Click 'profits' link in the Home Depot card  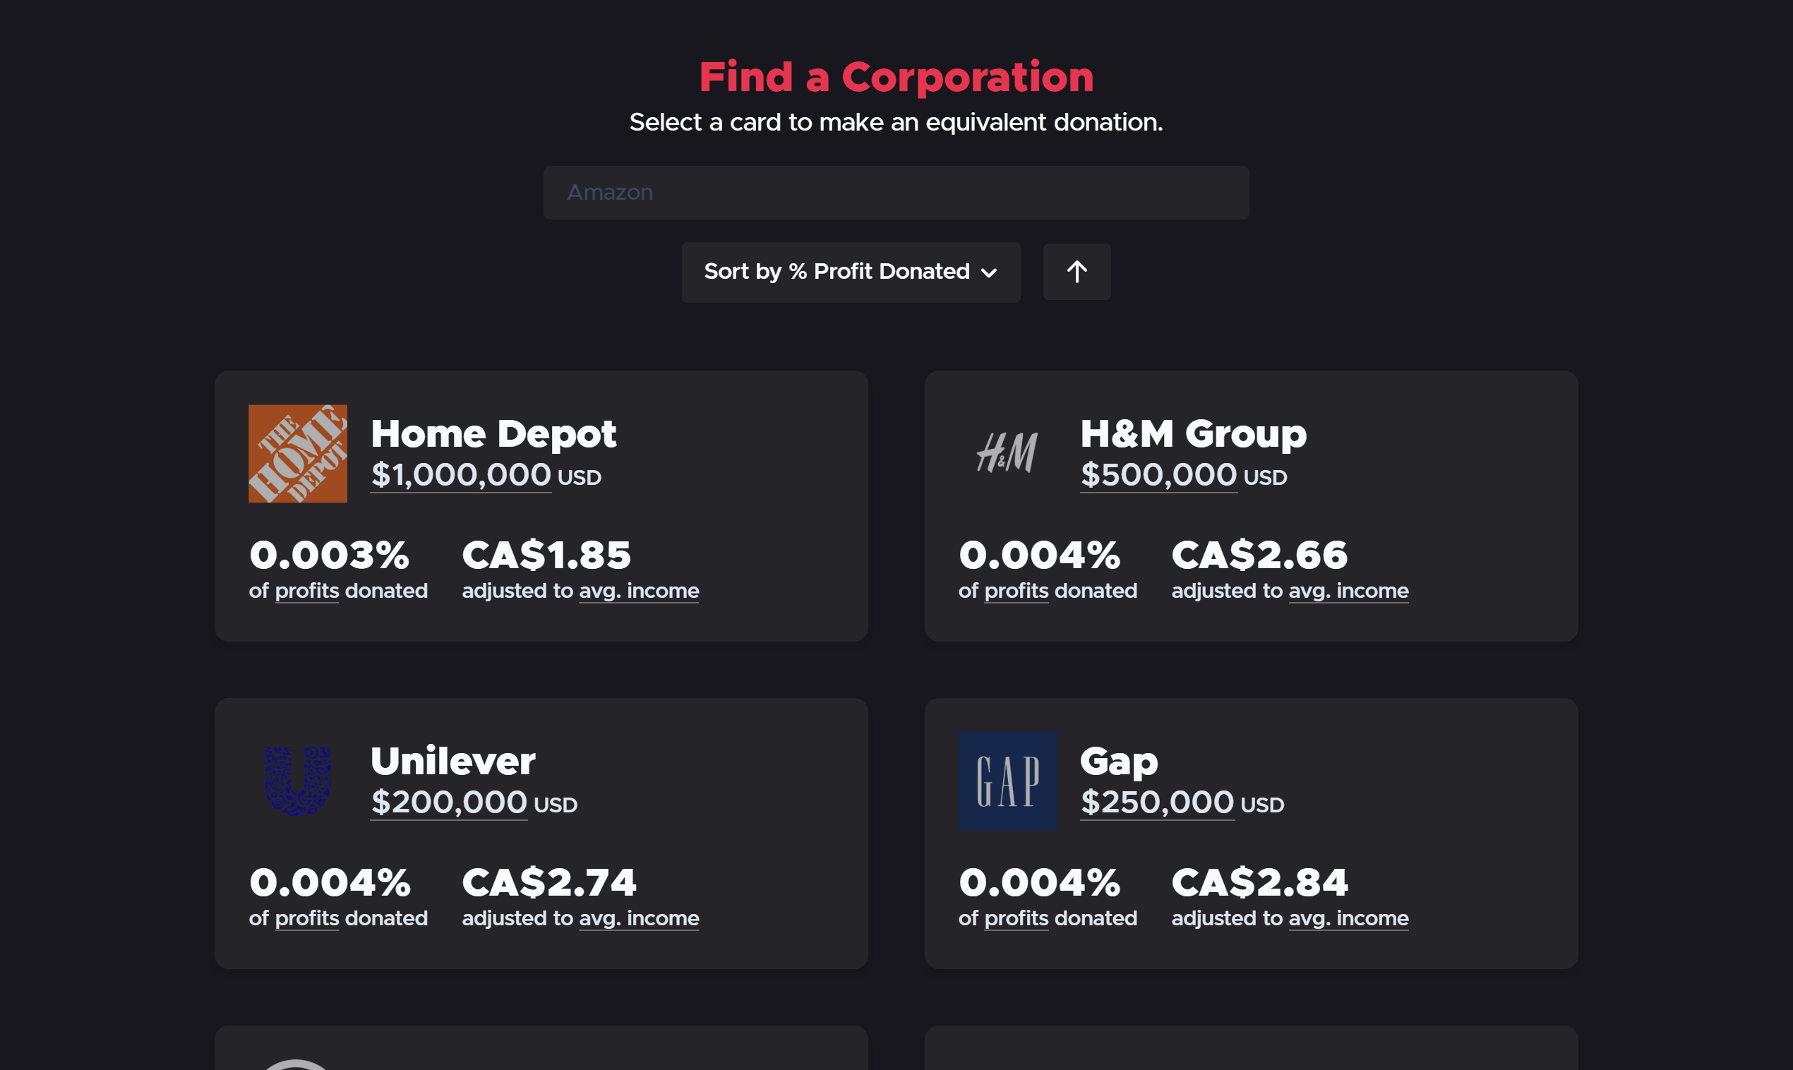tap(306, 591)
